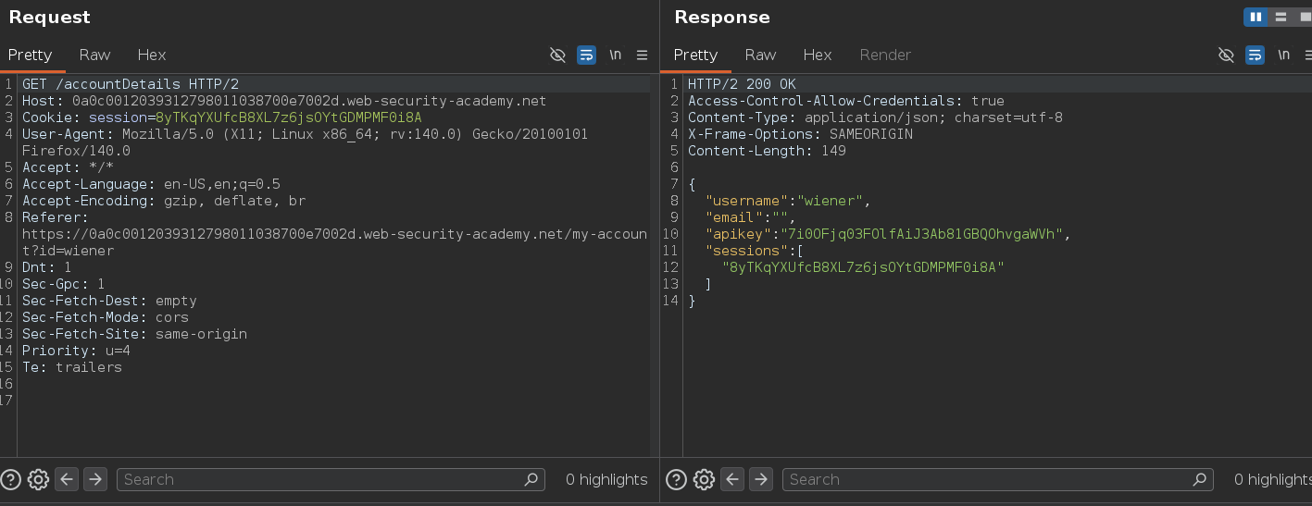Go to next match in Request search
The image size is (1312, 506).
coord(95,479)
